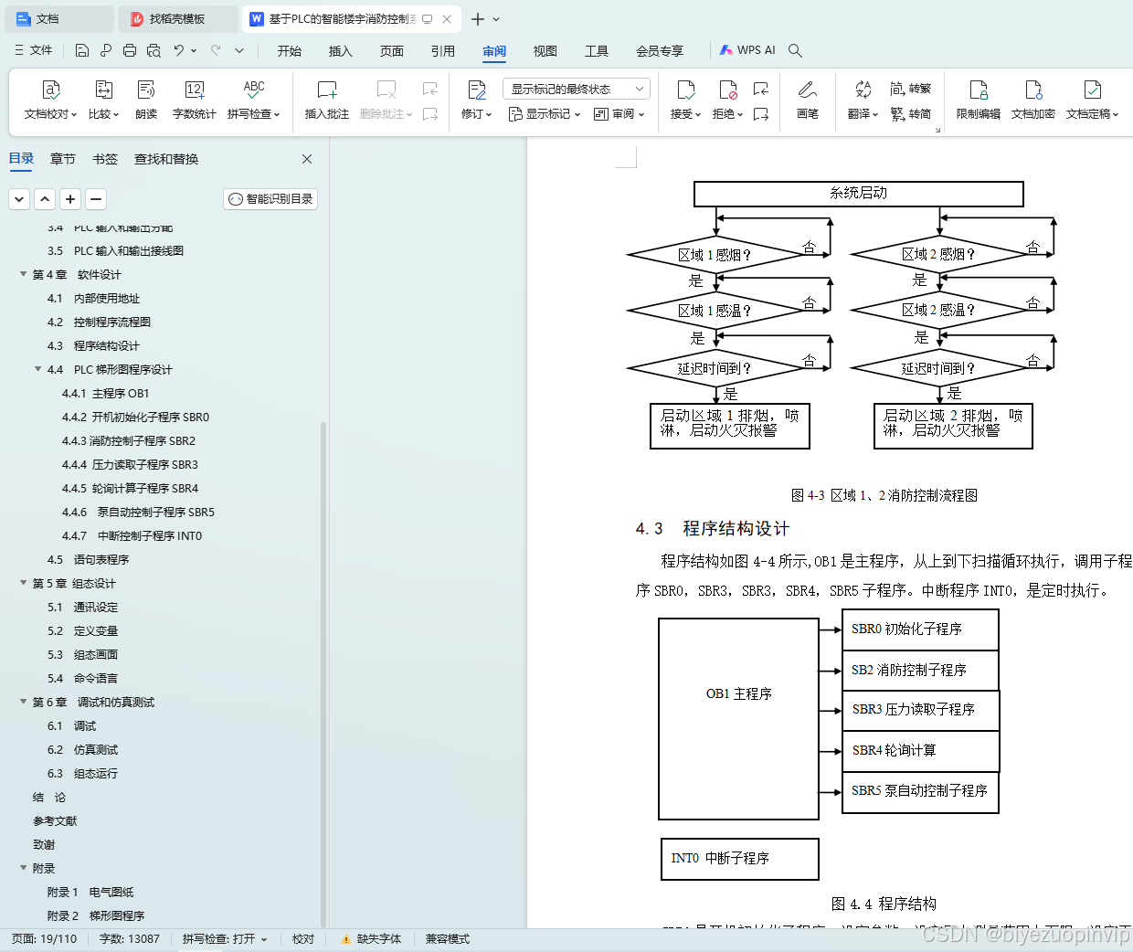Screen dimensions: 1133x952
Task: Collapse the 第6章 调试和仿真测试 node
Action: pyautogui.click(x=24, y=702)
